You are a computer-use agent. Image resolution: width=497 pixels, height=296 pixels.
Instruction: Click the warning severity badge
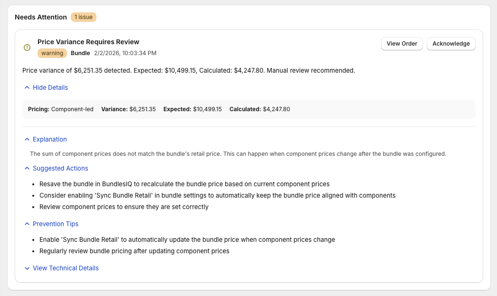tap(52, 53)
